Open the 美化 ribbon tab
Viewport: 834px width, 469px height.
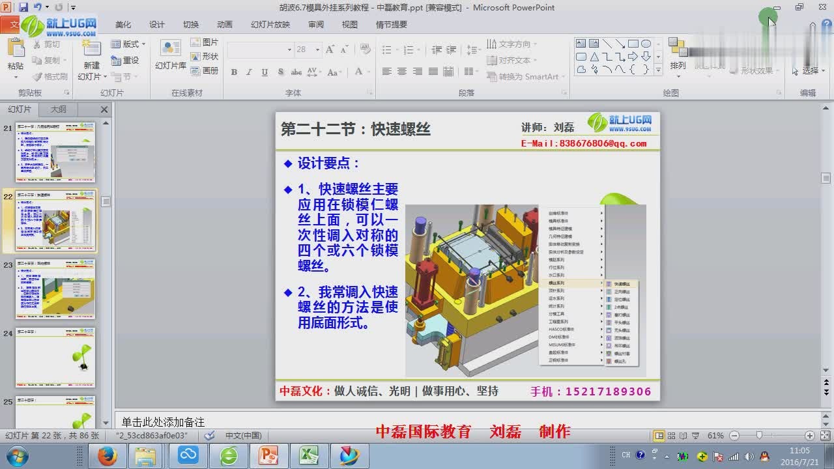coord(123,25)
